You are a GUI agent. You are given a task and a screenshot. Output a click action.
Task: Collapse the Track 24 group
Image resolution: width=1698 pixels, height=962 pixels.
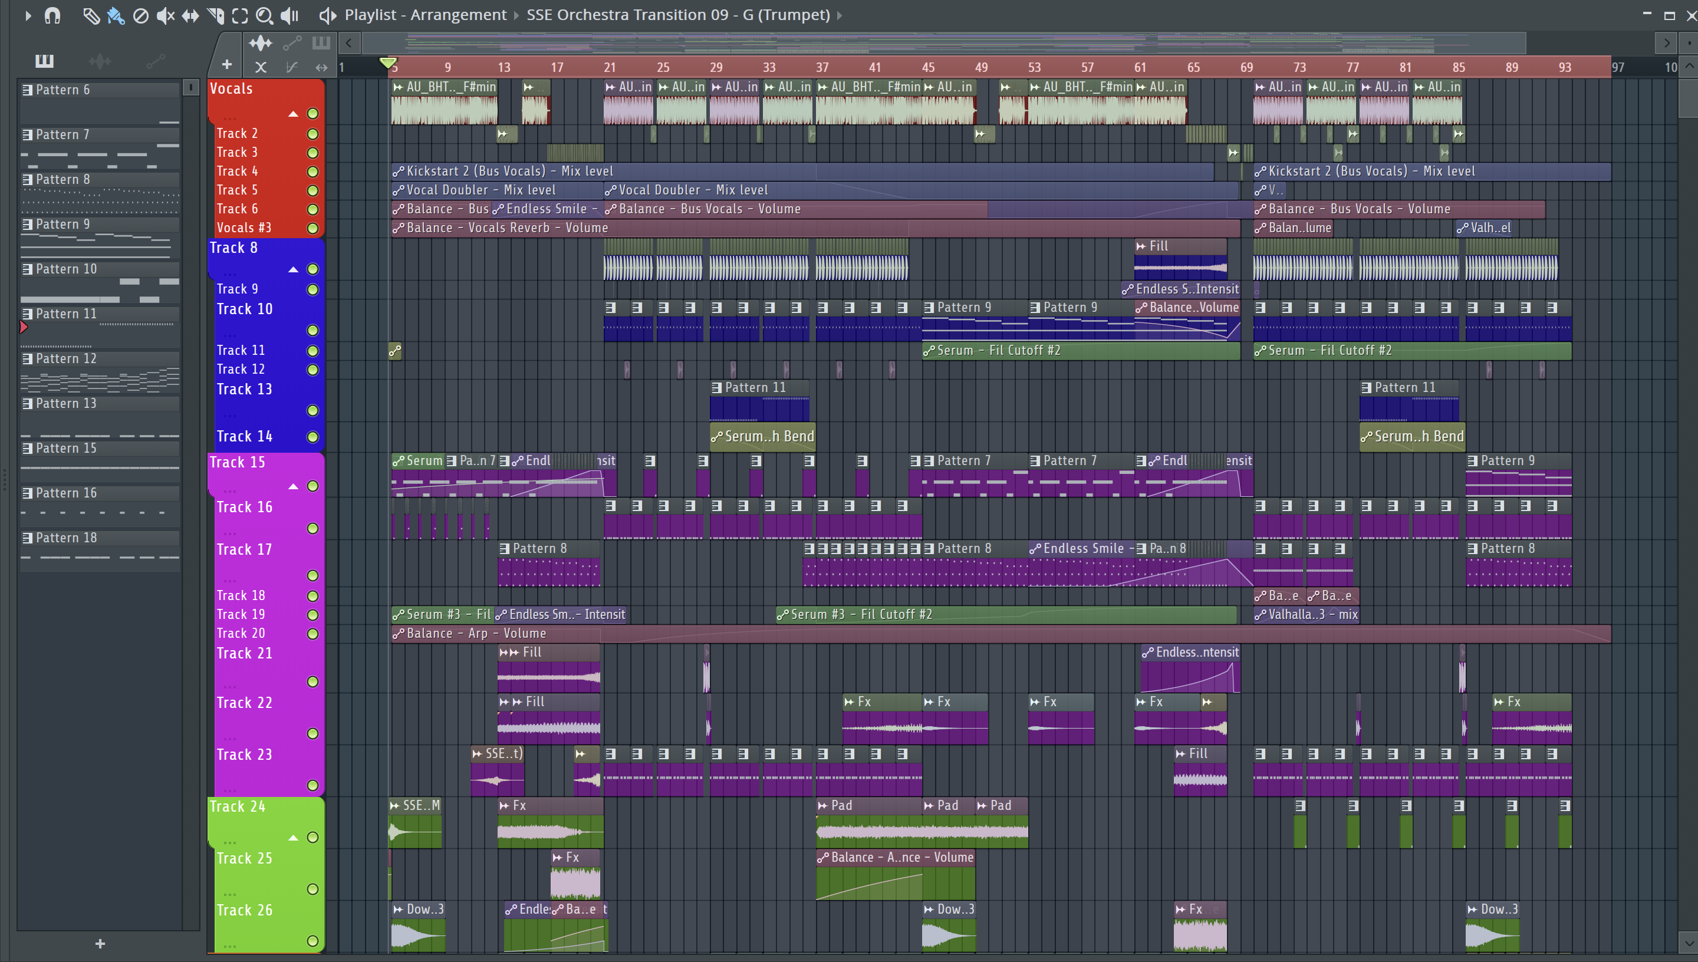(294, 838)
